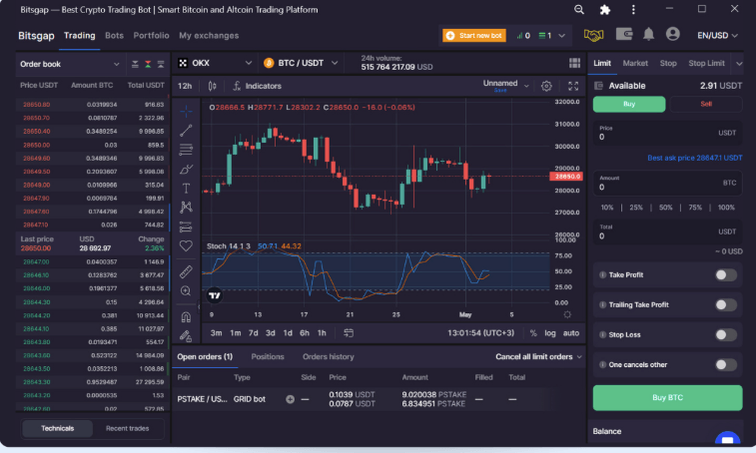Enable the Take Profit switch
756x453 pixels.
coord(726,274)
